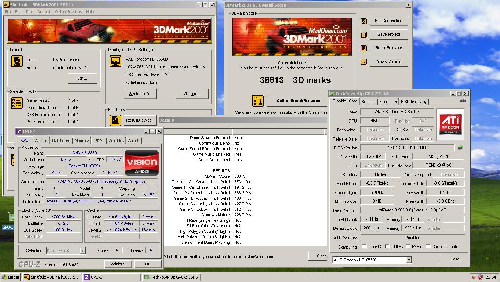Click the ATI Radeon Graphics logo
Screen dimensions: 500x282
pos(450,124)
